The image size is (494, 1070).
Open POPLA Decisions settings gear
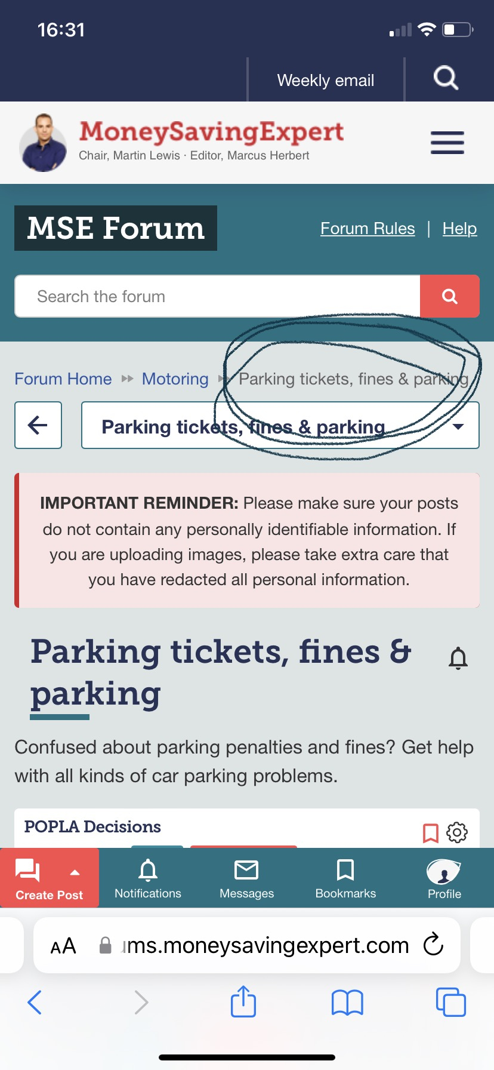[457, 832]
